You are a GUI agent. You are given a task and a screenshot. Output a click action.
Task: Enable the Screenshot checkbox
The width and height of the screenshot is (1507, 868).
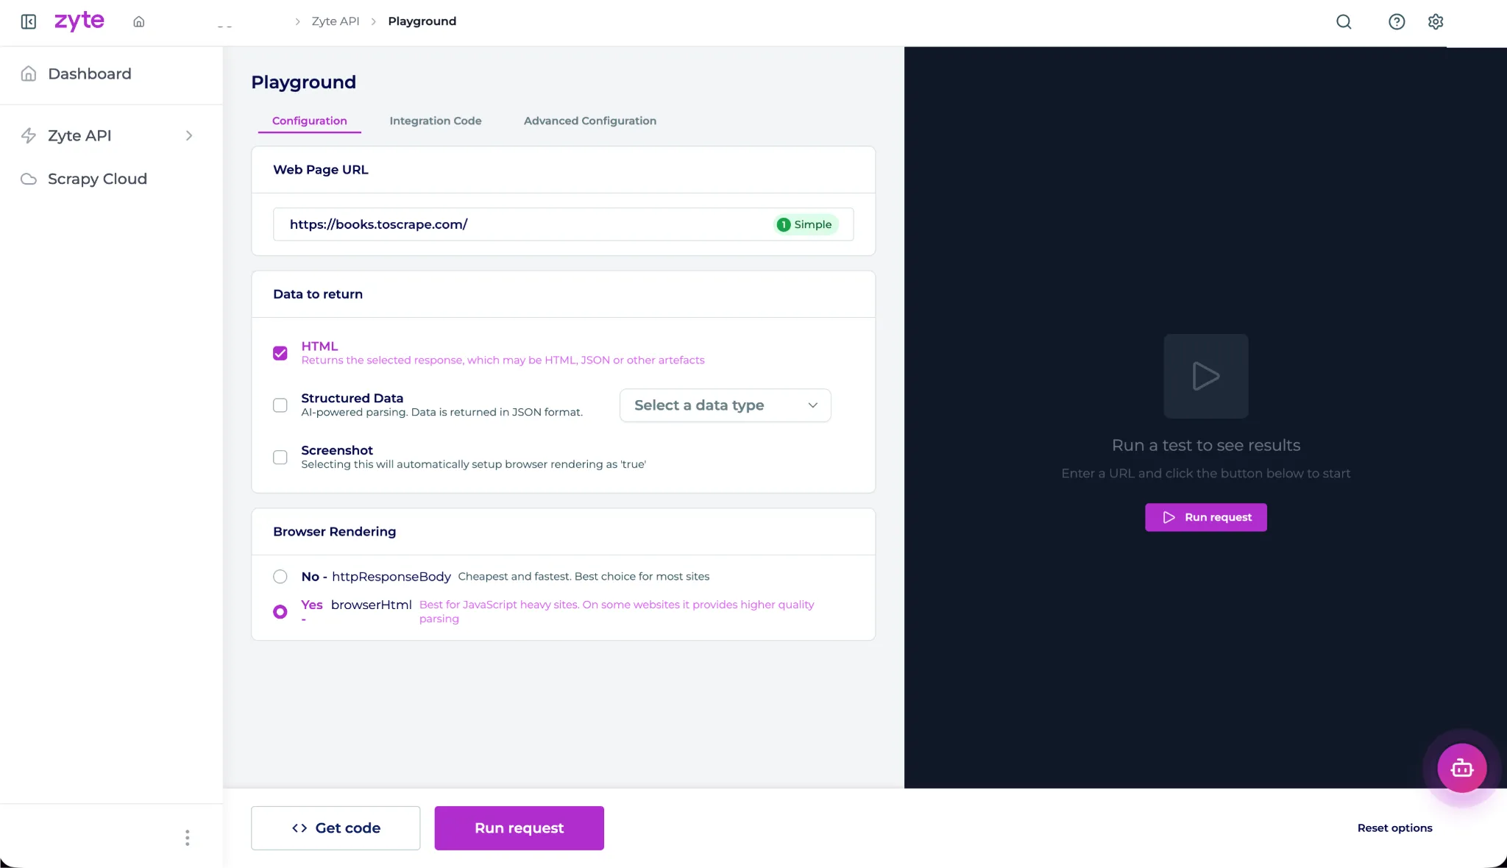point(280,458)
